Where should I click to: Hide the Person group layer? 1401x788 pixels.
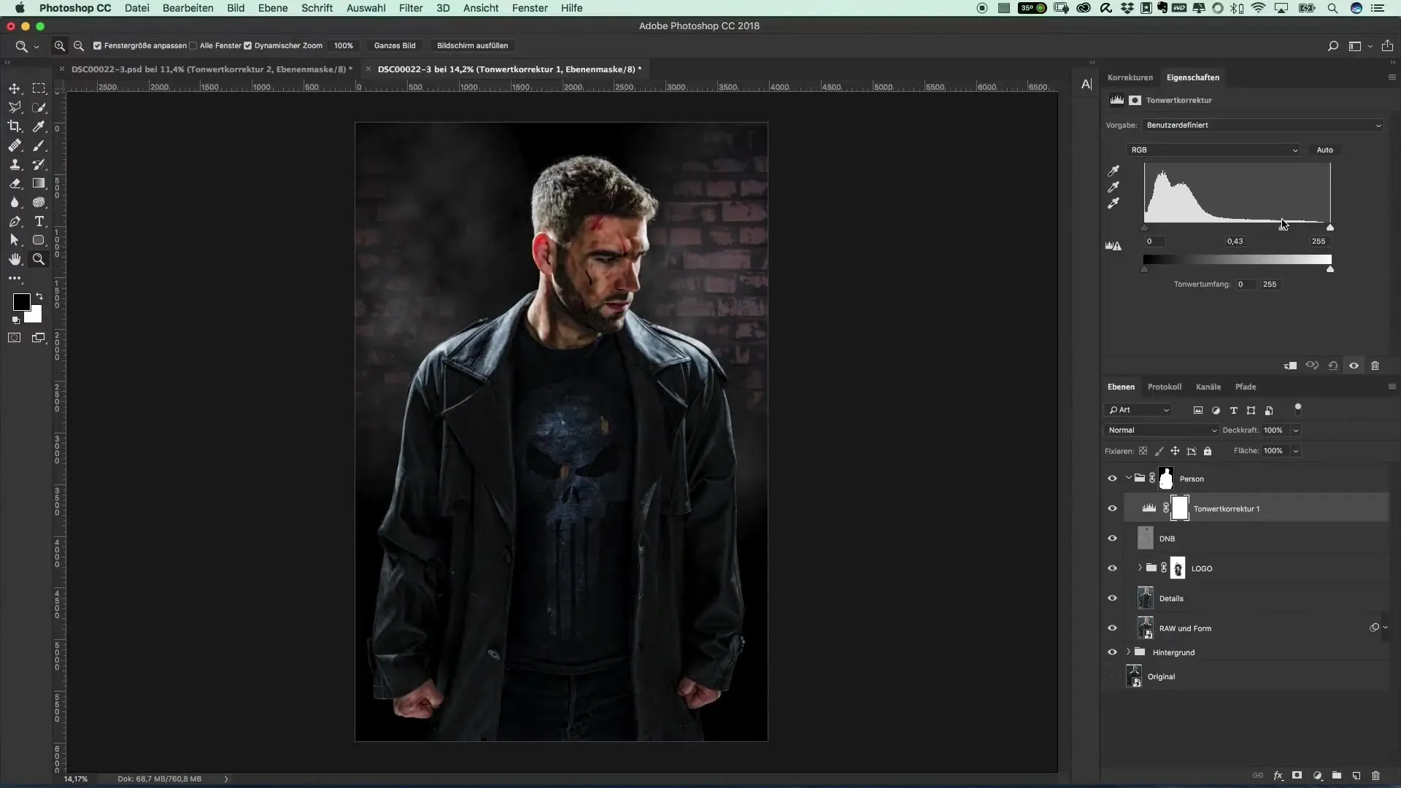click(1112, 479)
